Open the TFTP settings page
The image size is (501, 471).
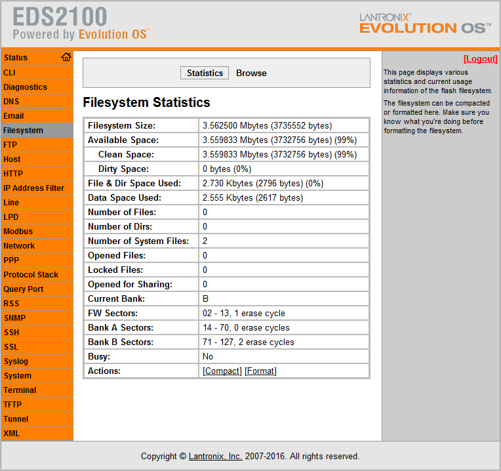pyautogui.click(x=37, y=405)
